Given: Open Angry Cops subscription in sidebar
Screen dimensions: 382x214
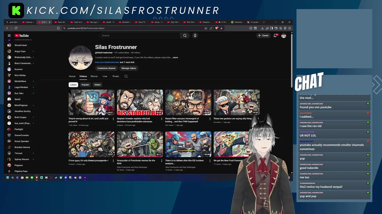Looking at the screenshot, I should tap(20, 51).
